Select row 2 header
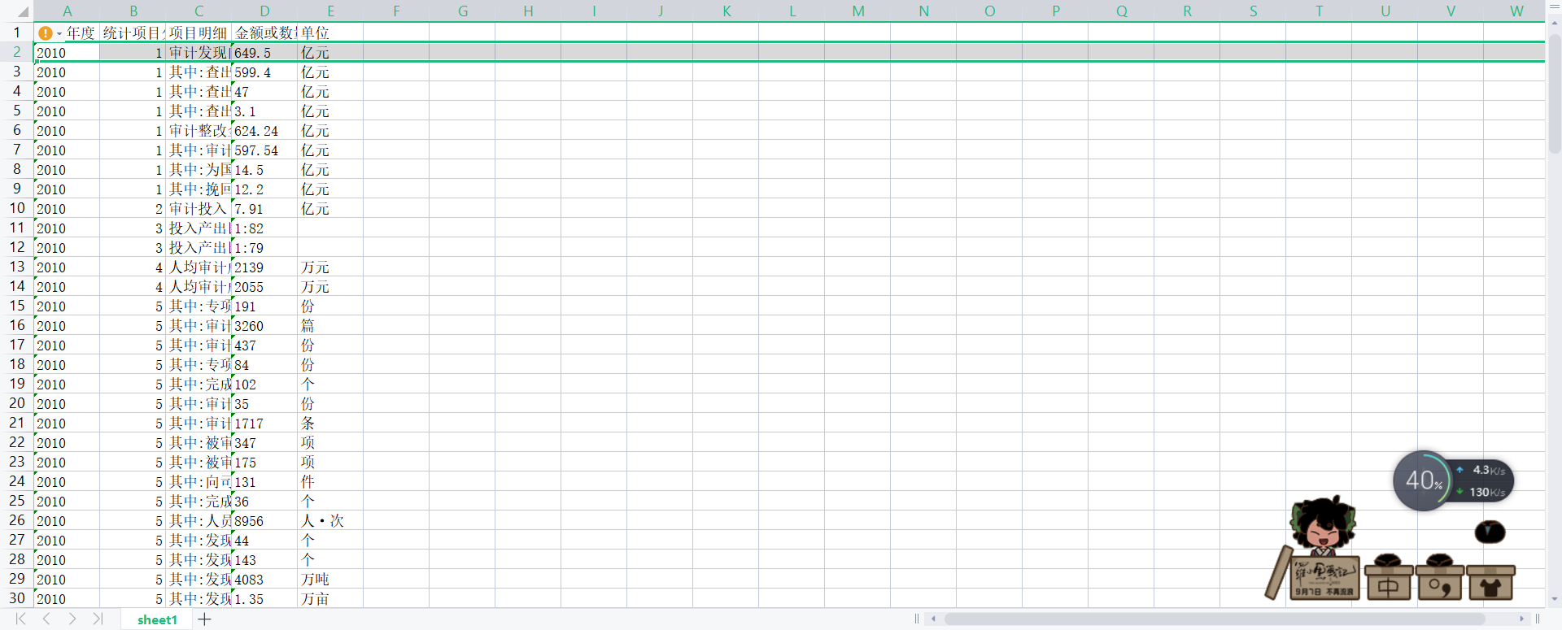The width and height of the screenshot is (1562, 630). 16,52
